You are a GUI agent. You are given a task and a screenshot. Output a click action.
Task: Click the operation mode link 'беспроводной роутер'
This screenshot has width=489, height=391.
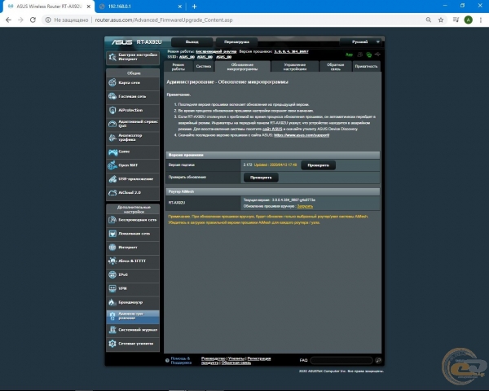(x=216, y=51)
